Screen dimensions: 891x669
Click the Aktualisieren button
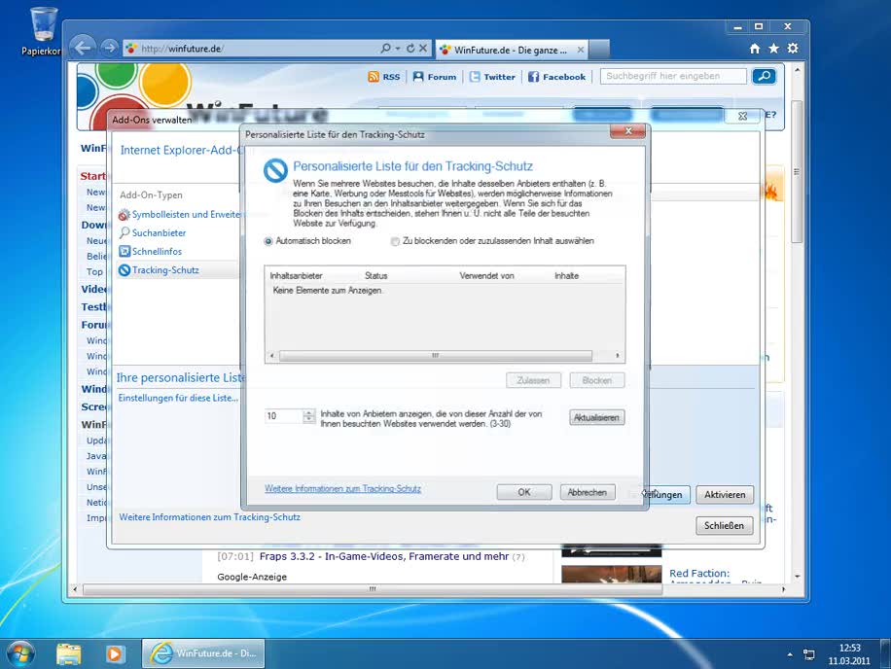(596, 417)
